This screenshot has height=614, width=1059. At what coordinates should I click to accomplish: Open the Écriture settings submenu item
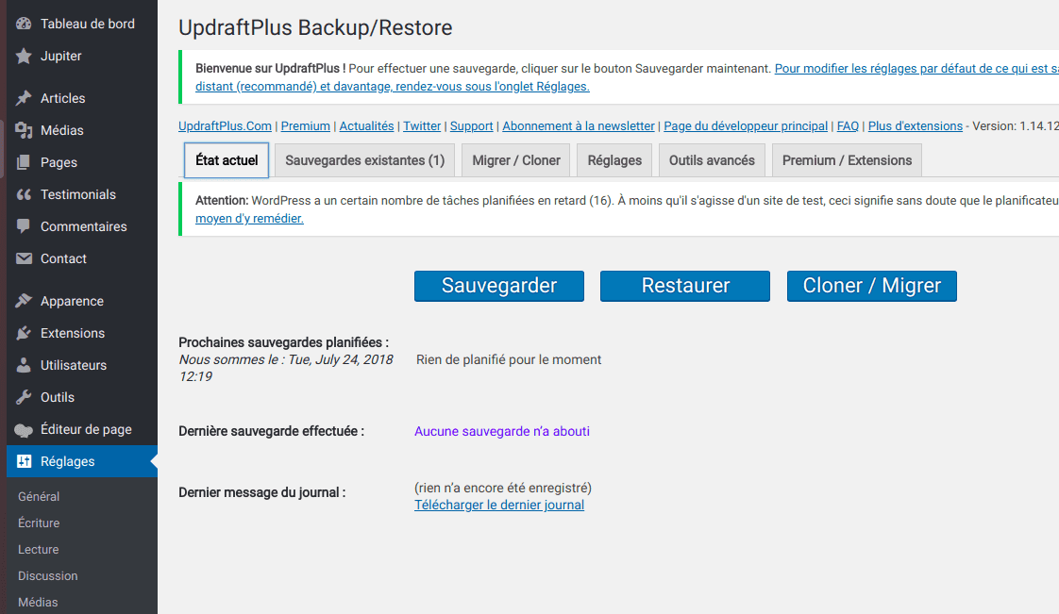(x=39, y=523)
